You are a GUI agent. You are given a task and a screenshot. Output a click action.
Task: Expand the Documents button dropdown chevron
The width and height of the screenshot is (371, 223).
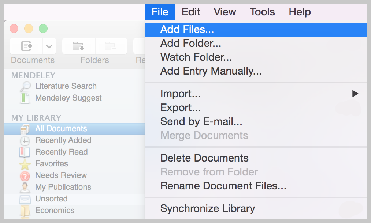49,46
